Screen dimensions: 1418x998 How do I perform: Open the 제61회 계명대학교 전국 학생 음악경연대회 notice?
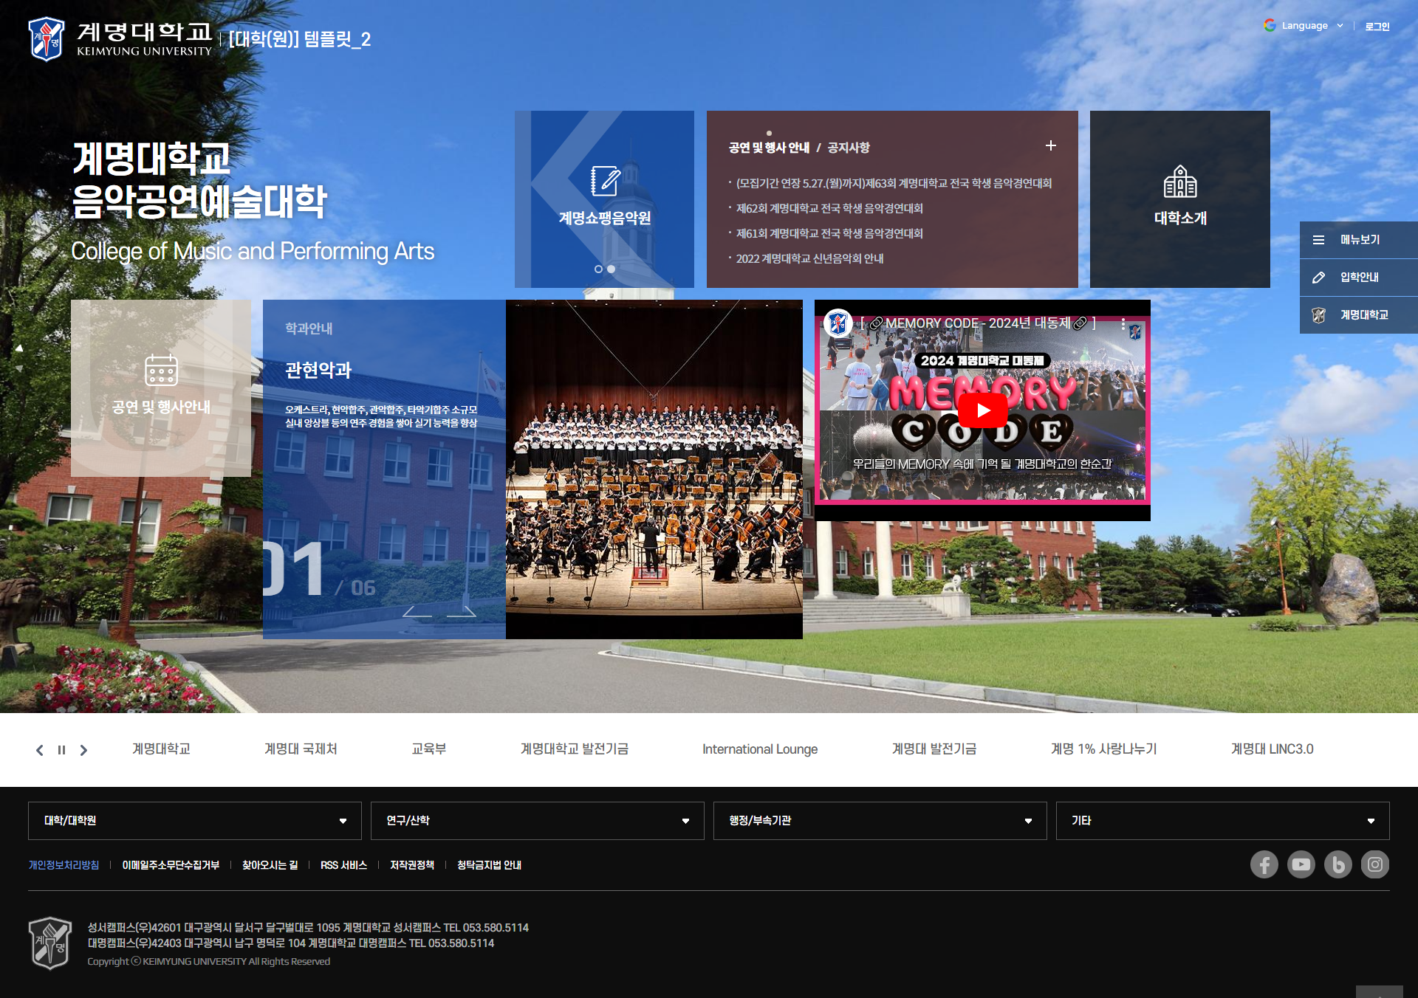tap(829, 234)
